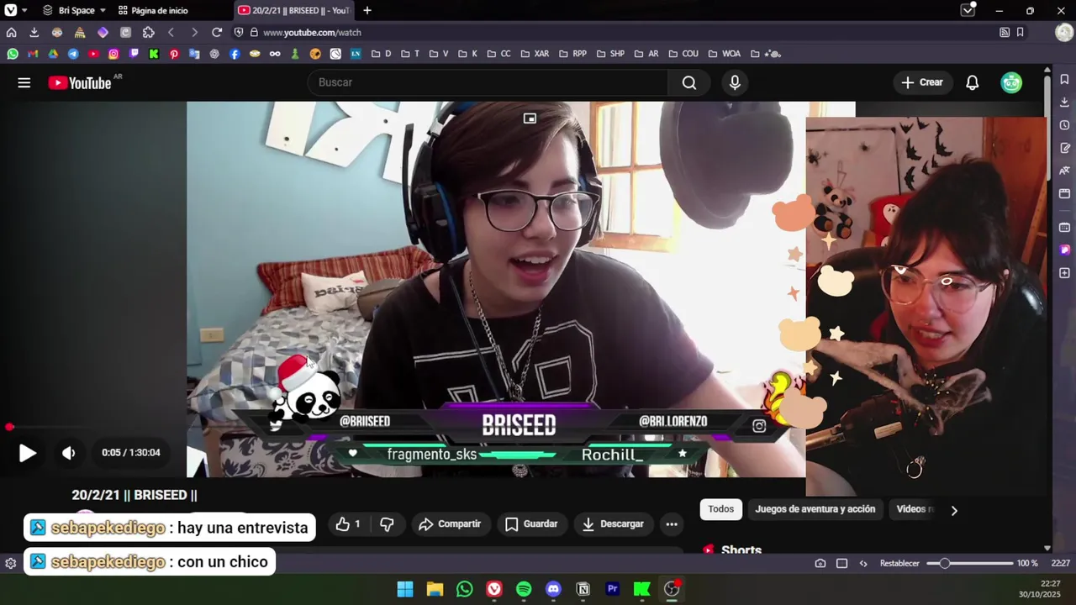Open Twitch bookmark
1076x605 pixels.
pyautogui.click(x=134, y=54)
